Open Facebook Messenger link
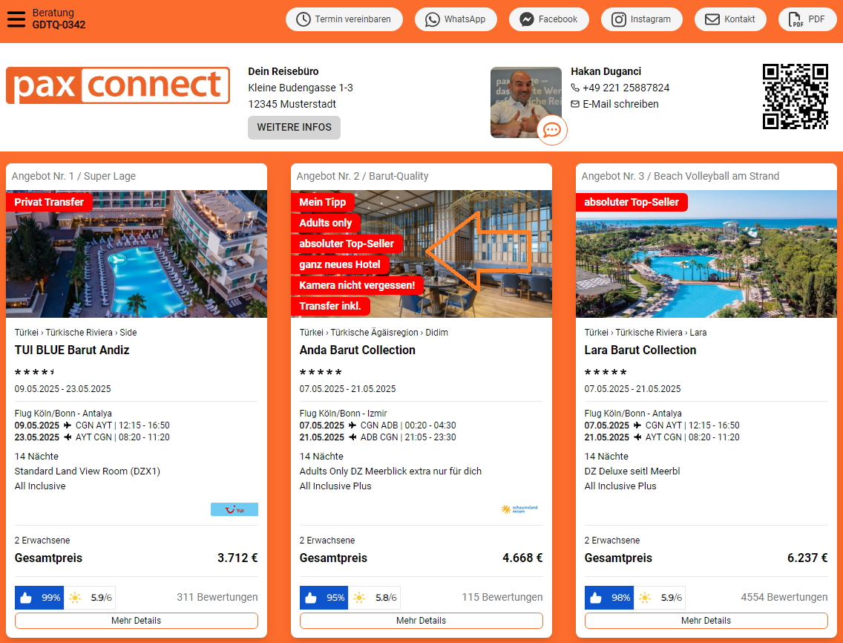The image size is (843, 643). point(548,19)
